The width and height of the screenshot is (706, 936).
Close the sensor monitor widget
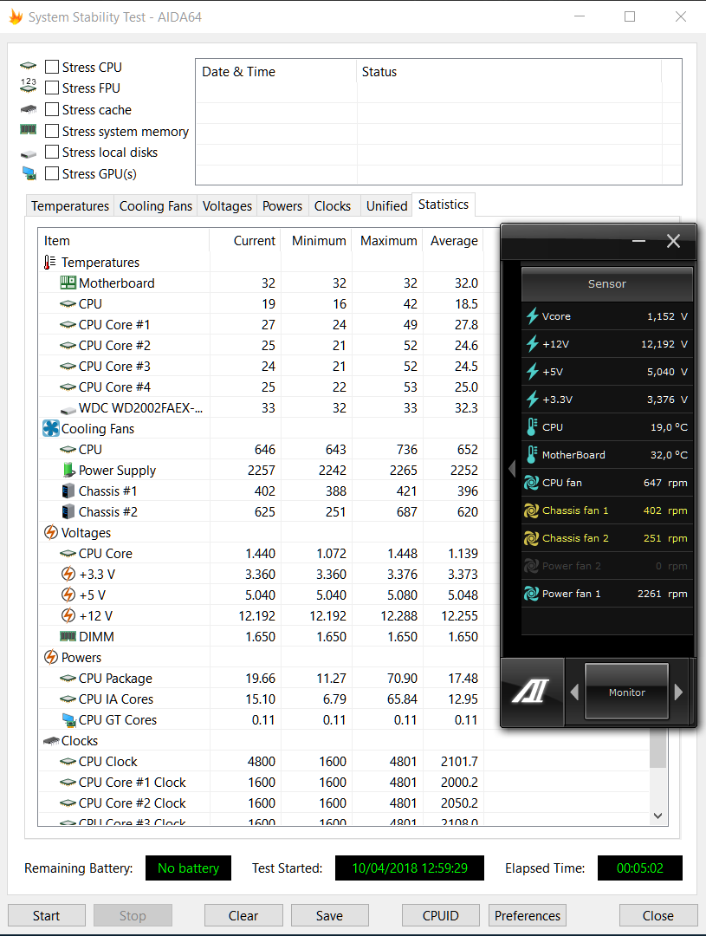(673, 241)
